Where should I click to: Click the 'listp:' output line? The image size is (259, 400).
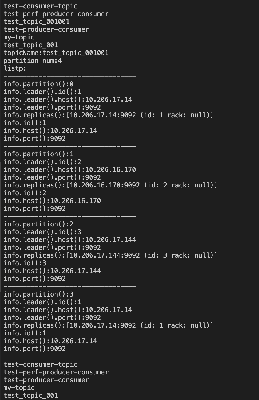coord(15,68)
